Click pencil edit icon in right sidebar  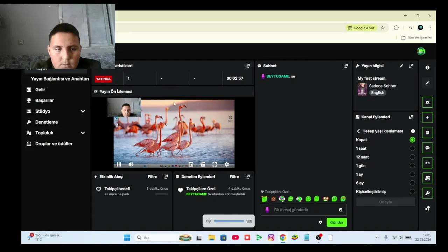pyautogui.click(x=427, y=83)
